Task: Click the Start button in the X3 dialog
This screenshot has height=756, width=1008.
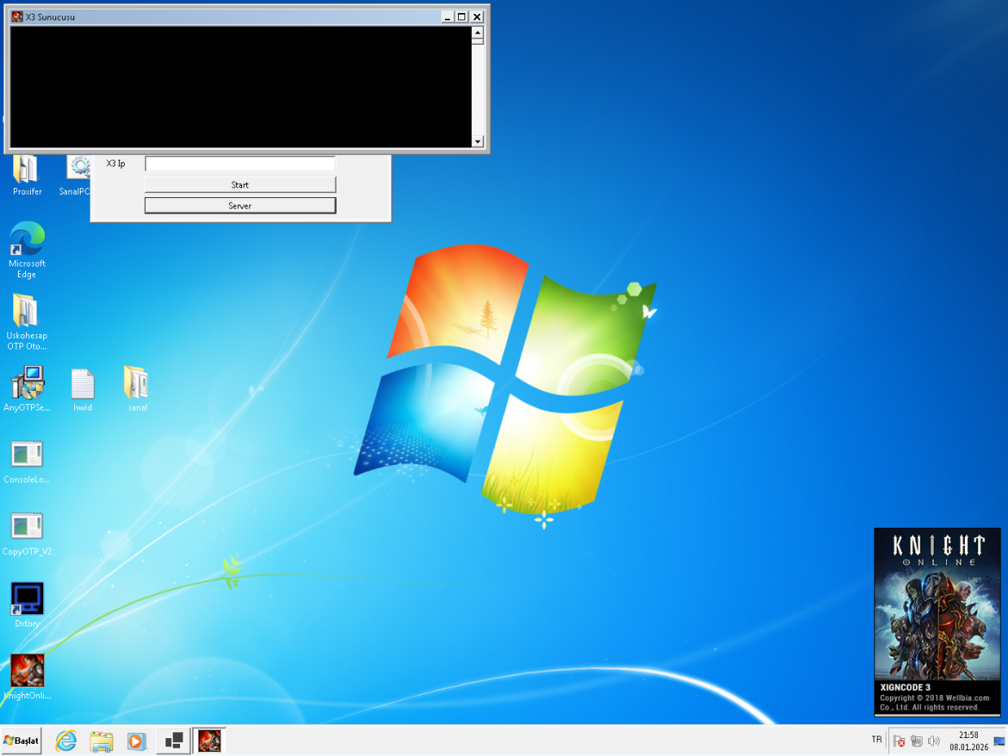Action: coord(240,185)
